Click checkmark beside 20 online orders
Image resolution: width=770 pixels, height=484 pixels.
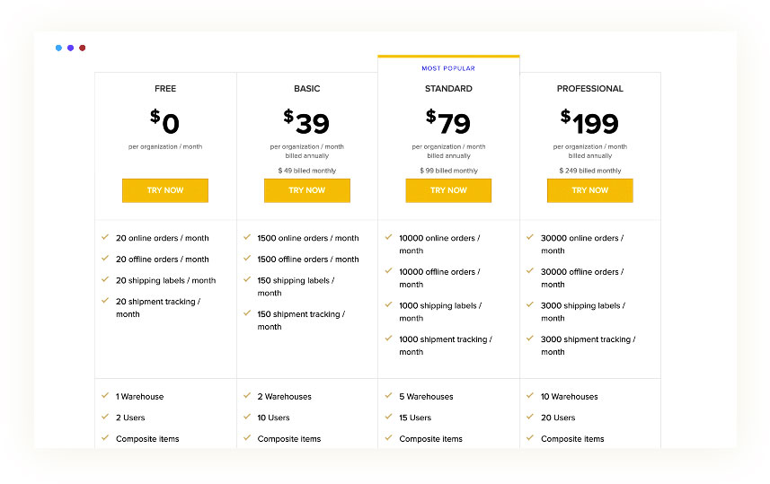pos(105,238)
